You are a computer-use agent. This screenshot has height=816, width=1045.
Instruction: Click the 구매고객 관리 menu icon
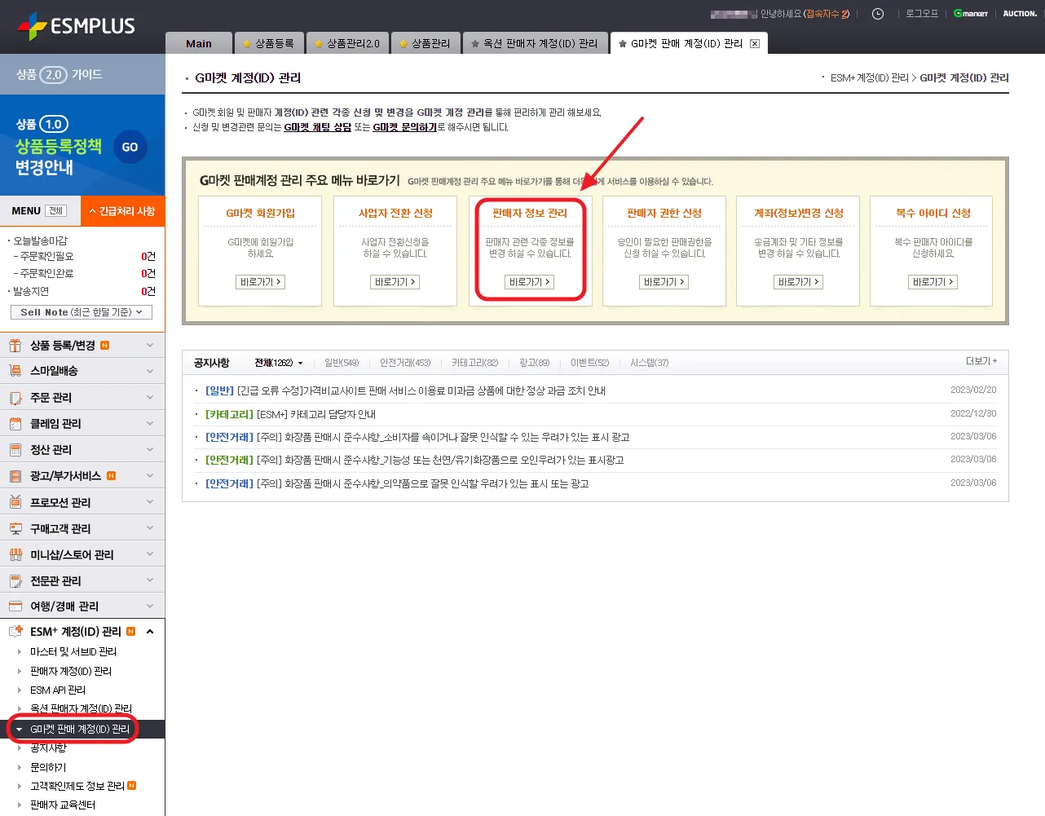coord(15,528)
